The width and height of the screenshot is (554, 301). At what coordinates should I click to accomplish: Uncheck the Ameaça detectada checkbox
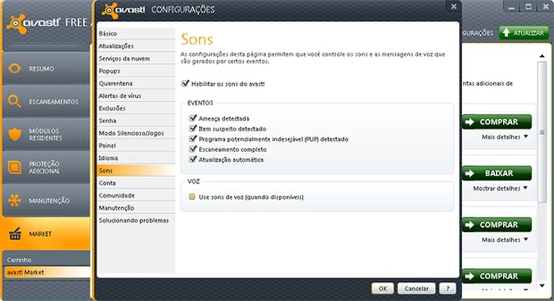pyautogui.click(x=193, y=119)
